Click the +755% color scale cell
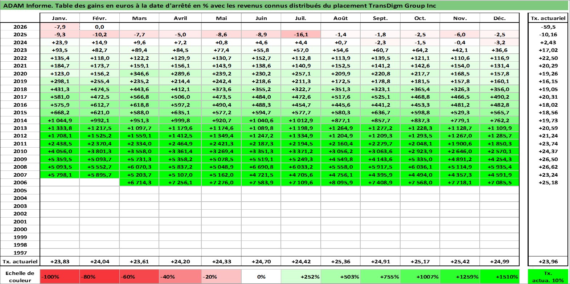Image resolution: width=570 pixels, height=284 pixels. [380, 276]
